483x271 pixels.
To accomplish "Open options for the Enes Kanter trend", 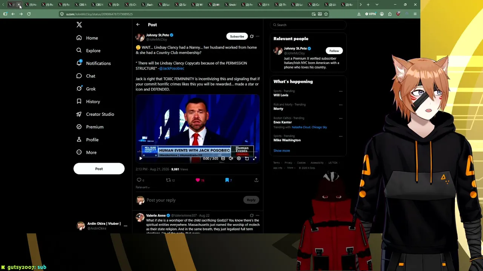I will (341, 119).
